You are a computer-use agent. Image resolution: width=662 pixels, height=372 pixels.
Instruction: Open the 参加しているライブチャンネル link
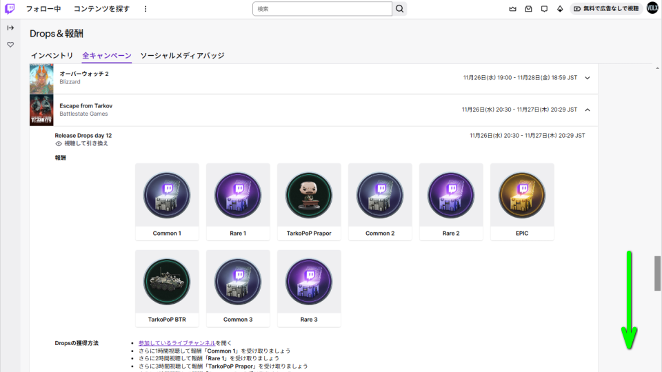pos(177,343)
